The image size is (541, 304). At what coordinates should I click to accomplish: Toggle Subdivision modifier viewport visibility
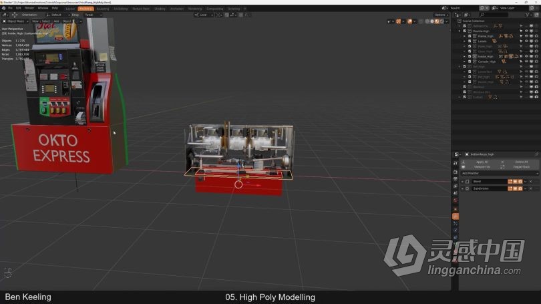tap(515, 189)
